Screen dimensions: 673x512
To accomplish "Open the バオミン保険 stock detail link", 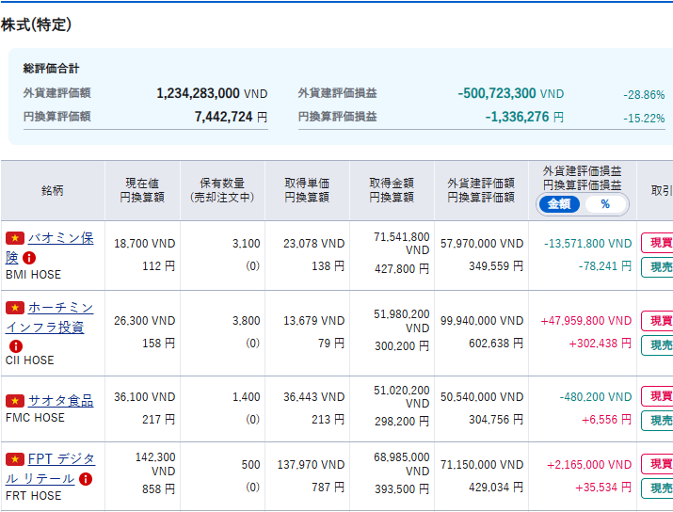I will coord(60,238).
